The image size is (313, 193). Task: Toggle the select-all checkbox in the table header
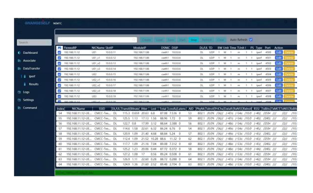coord(59,48)
